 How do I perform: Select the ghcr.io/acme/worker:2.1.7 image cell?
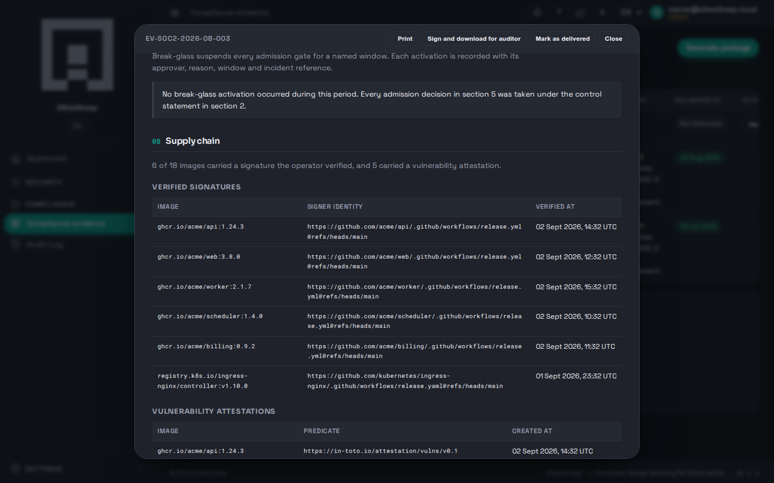204,287
